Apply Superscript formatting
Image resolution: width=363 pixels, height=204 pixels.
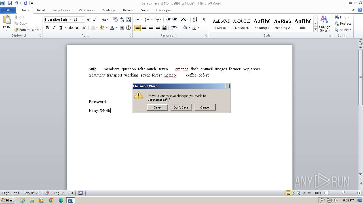(x=84, y=28)
